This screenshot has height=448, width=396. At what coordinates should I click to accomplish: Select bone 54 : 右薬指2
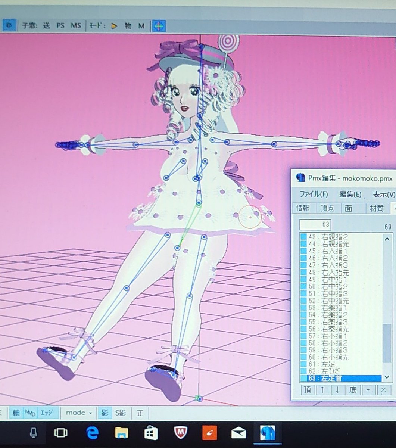tap(341, 315)
